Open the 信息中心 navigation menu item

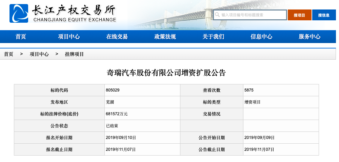click(x=261, y=37)
